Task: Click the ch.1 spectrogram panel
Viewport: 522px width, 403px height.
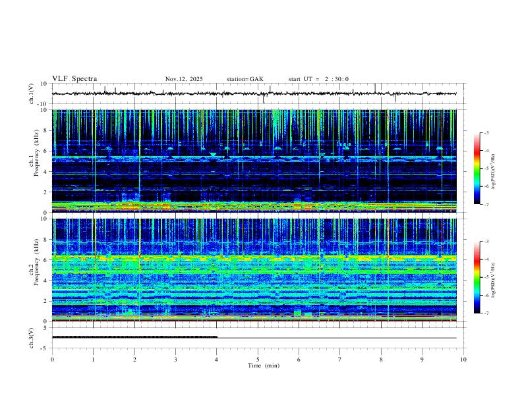Action: click(x=254, y=161)
